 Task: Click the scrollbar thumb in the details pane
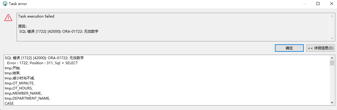pos(332,63)
